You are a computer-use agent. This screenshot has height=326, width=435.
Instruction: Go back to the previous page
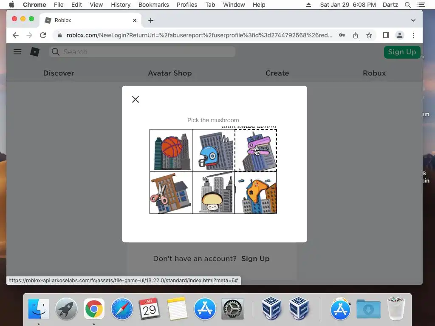(16, 35)
